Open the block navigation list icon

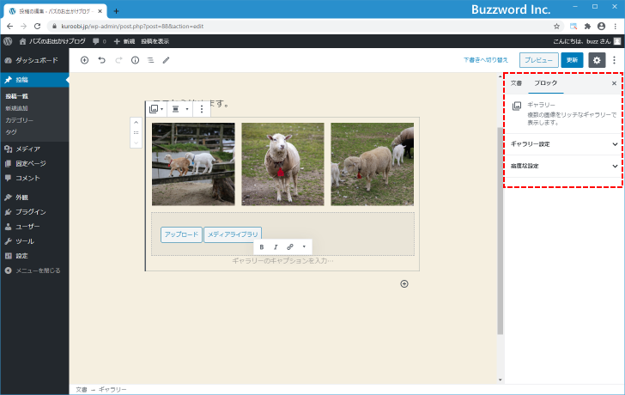coord(150,60)
